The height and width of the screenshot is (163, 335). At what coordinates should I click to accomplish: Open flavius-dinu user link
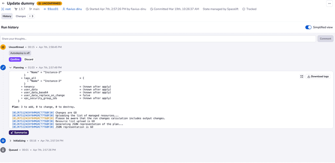click(x=74, y=9)
